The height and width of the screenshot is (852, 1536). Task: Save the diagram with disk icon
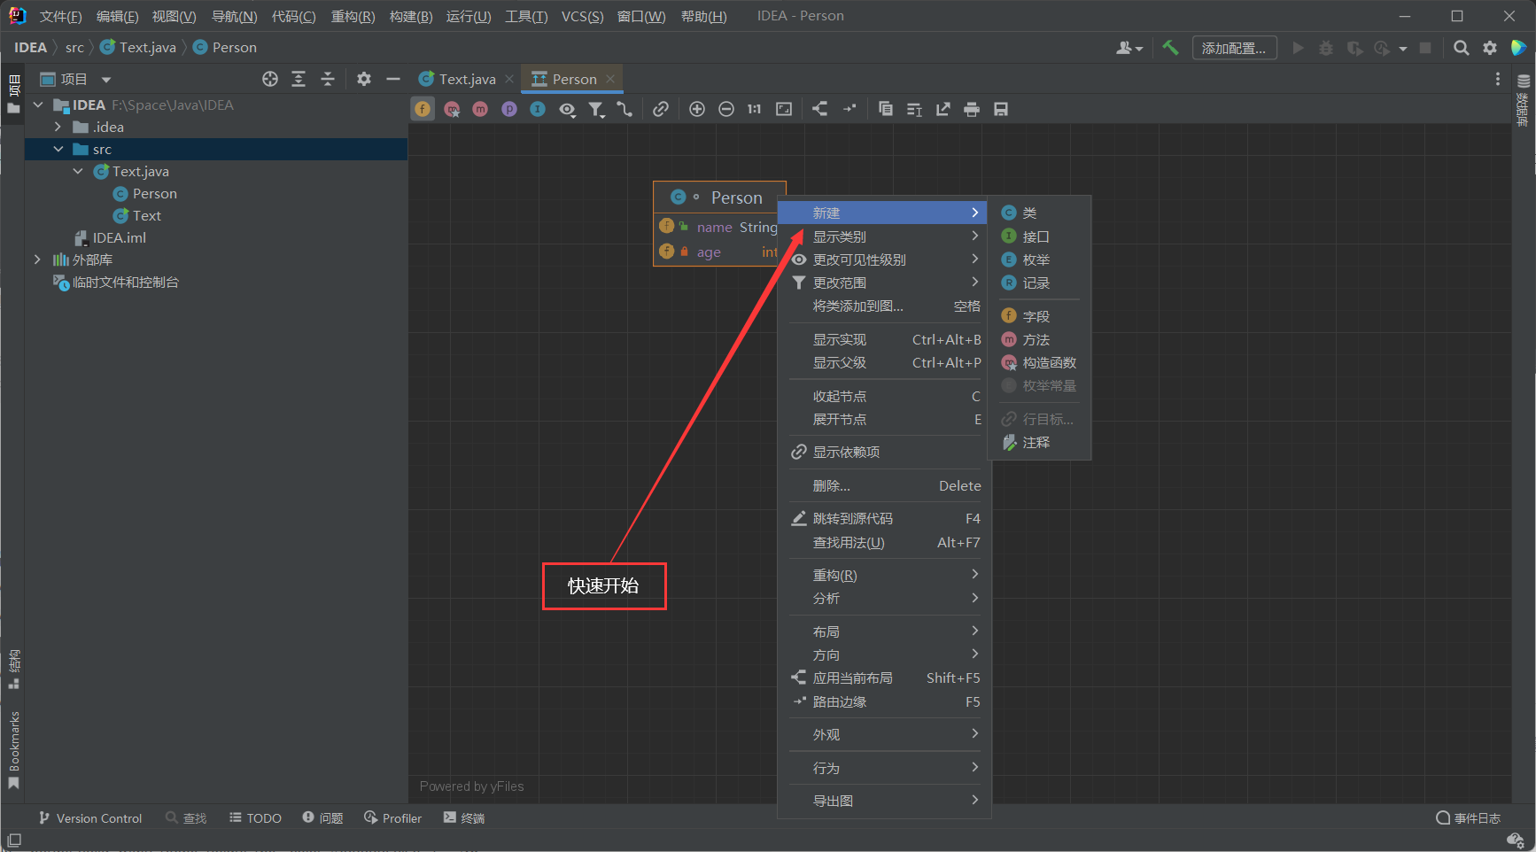pyautogui.click(x=1001, y=109)
